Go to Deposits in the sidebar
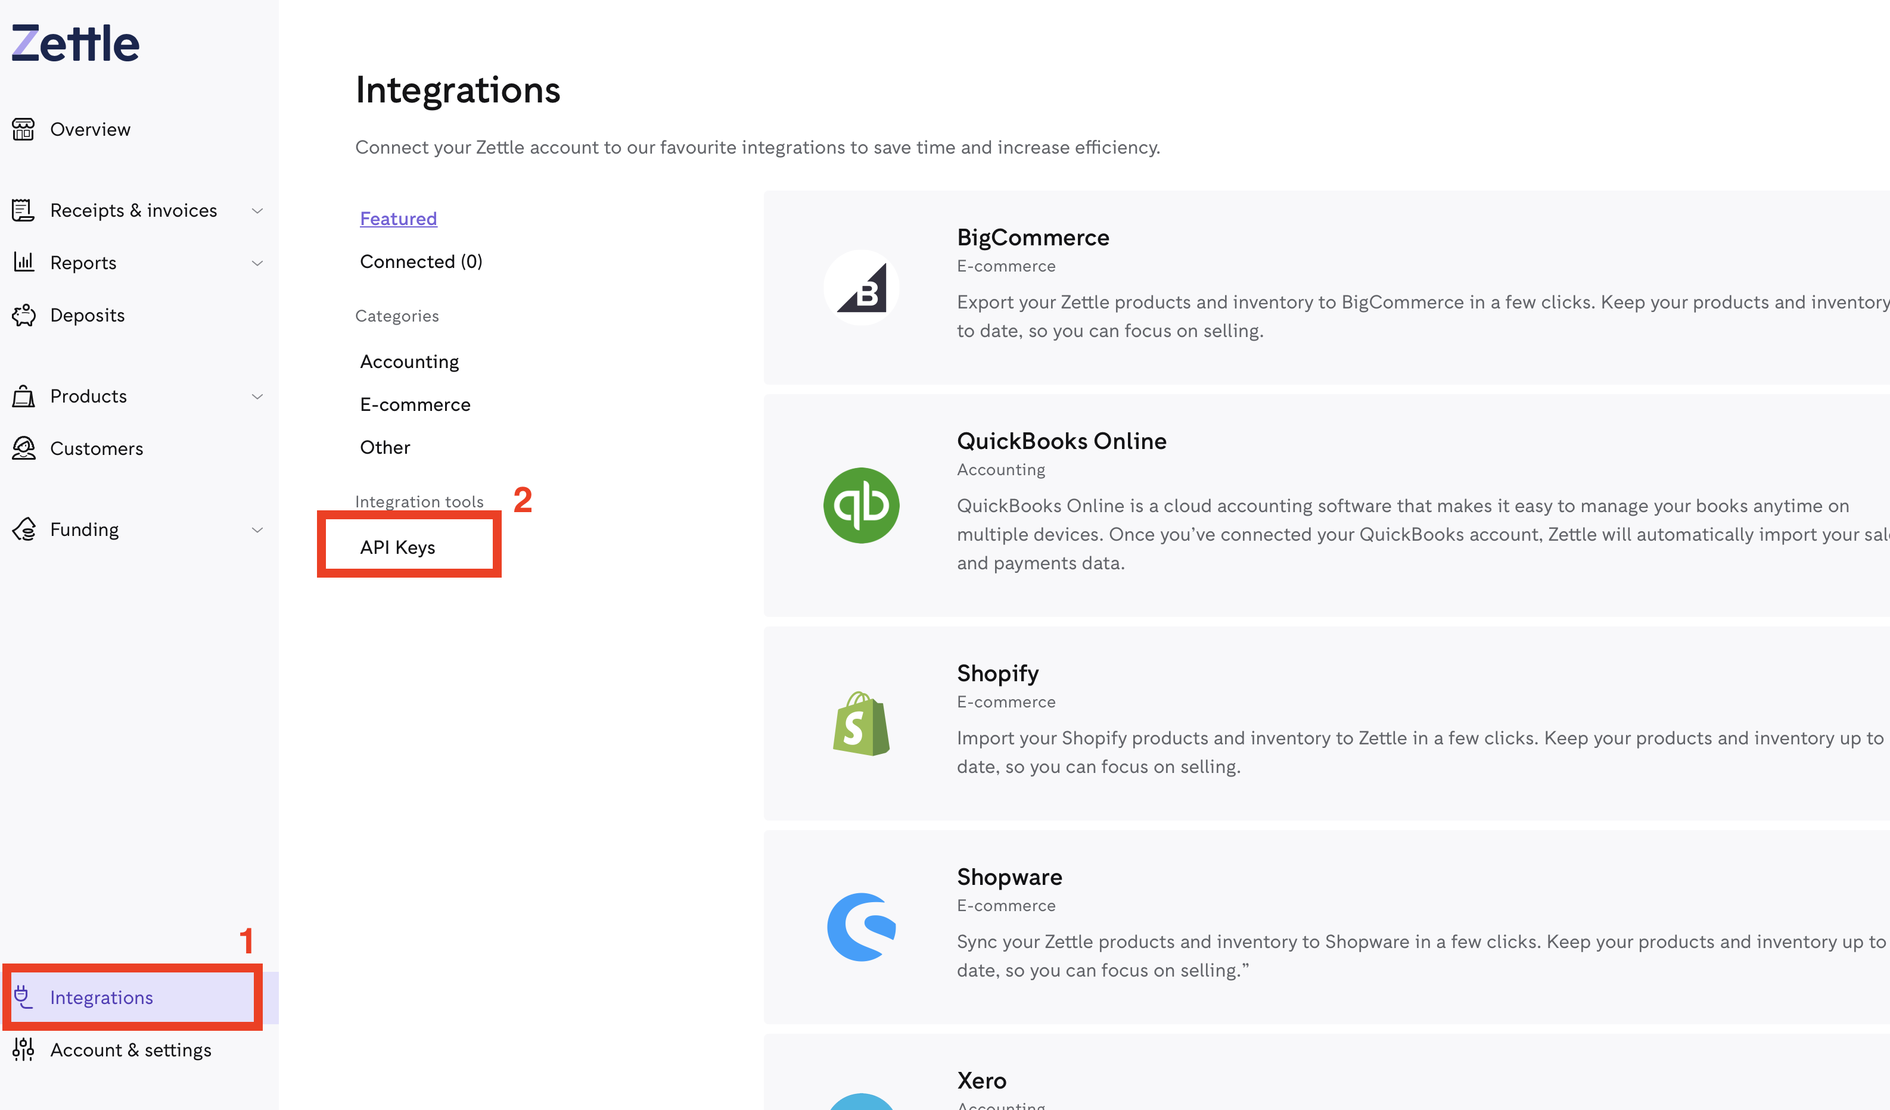 point(87,315)
